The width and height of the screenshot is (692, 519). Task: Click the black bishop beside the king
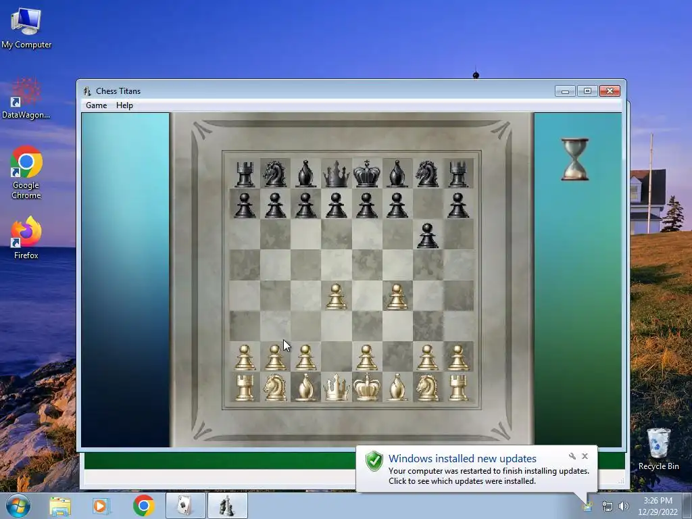coord(397,174)
